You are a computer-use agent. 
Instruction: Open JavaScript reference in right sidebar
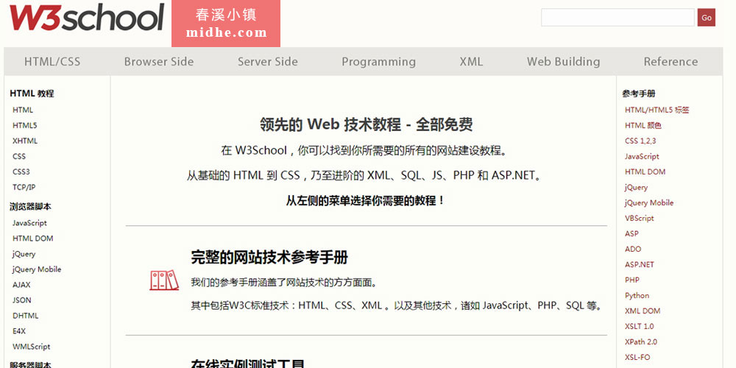642,156
